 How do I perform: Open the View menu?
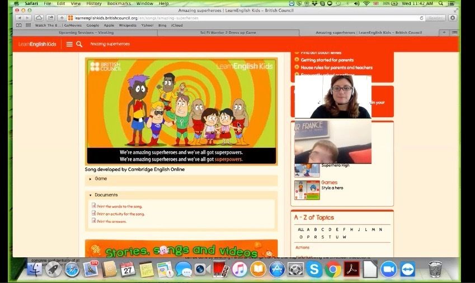(x=76, y=3)
